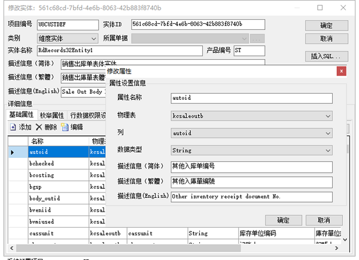
Task: Click the 描述信息（繁體）其他入庫單編號 field in dialog
Action: coord(251,182)
